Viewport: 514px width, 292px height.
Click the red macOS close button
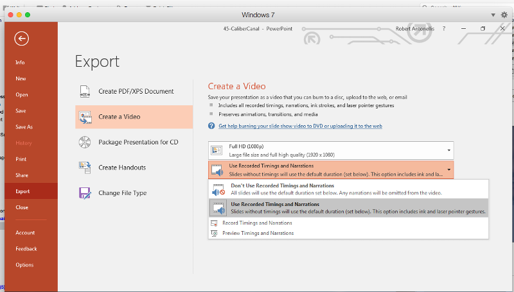10,15
